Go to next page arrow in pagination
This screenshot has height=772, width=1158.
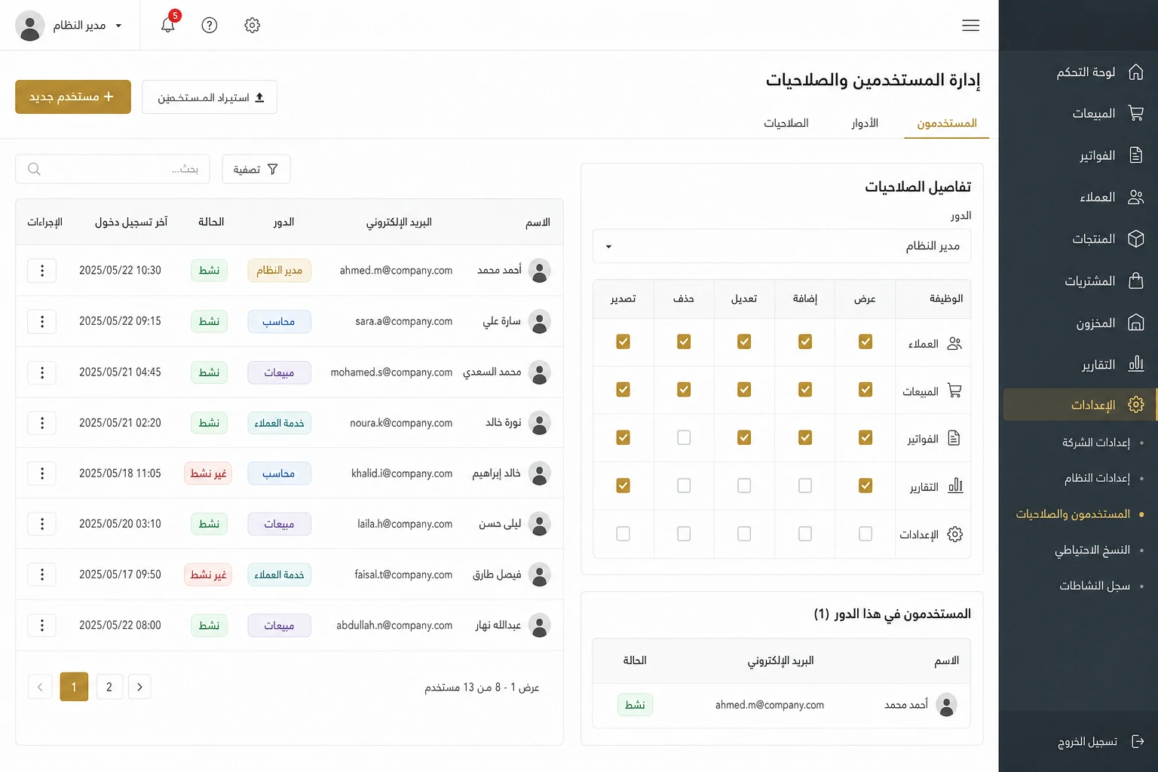pos(139,687)
